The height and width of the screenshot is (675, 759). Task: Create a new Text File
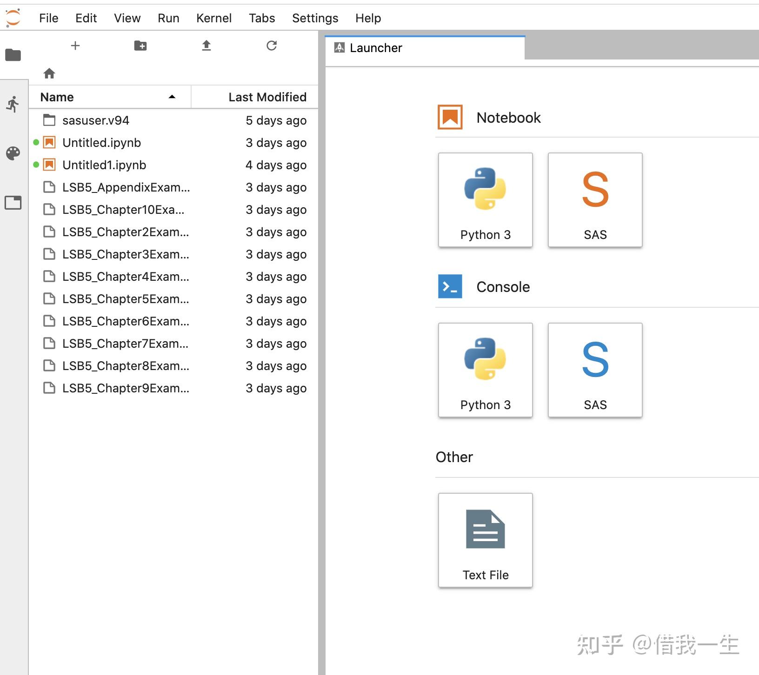(485, 539)
